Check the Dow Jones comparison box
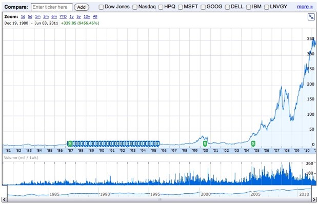This screenshot has width=318, height=204. point(101,7)
